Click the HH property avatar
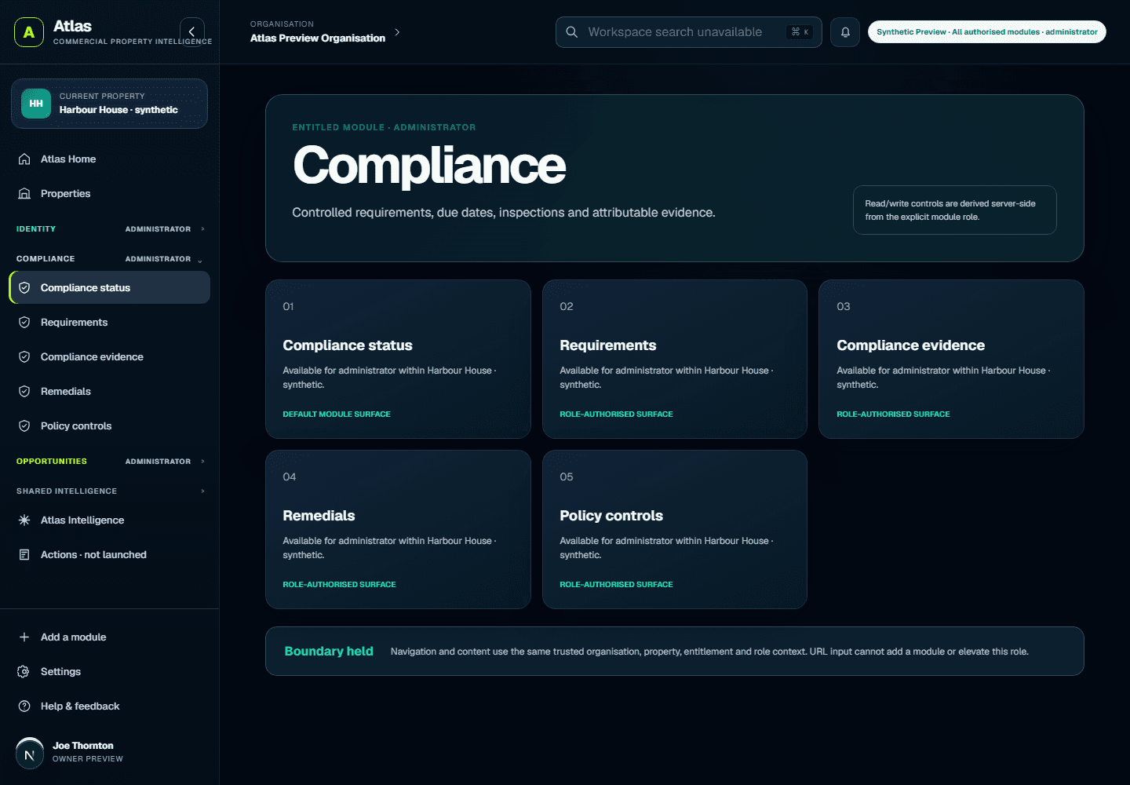1130x785 pixels. click(36, 104)
